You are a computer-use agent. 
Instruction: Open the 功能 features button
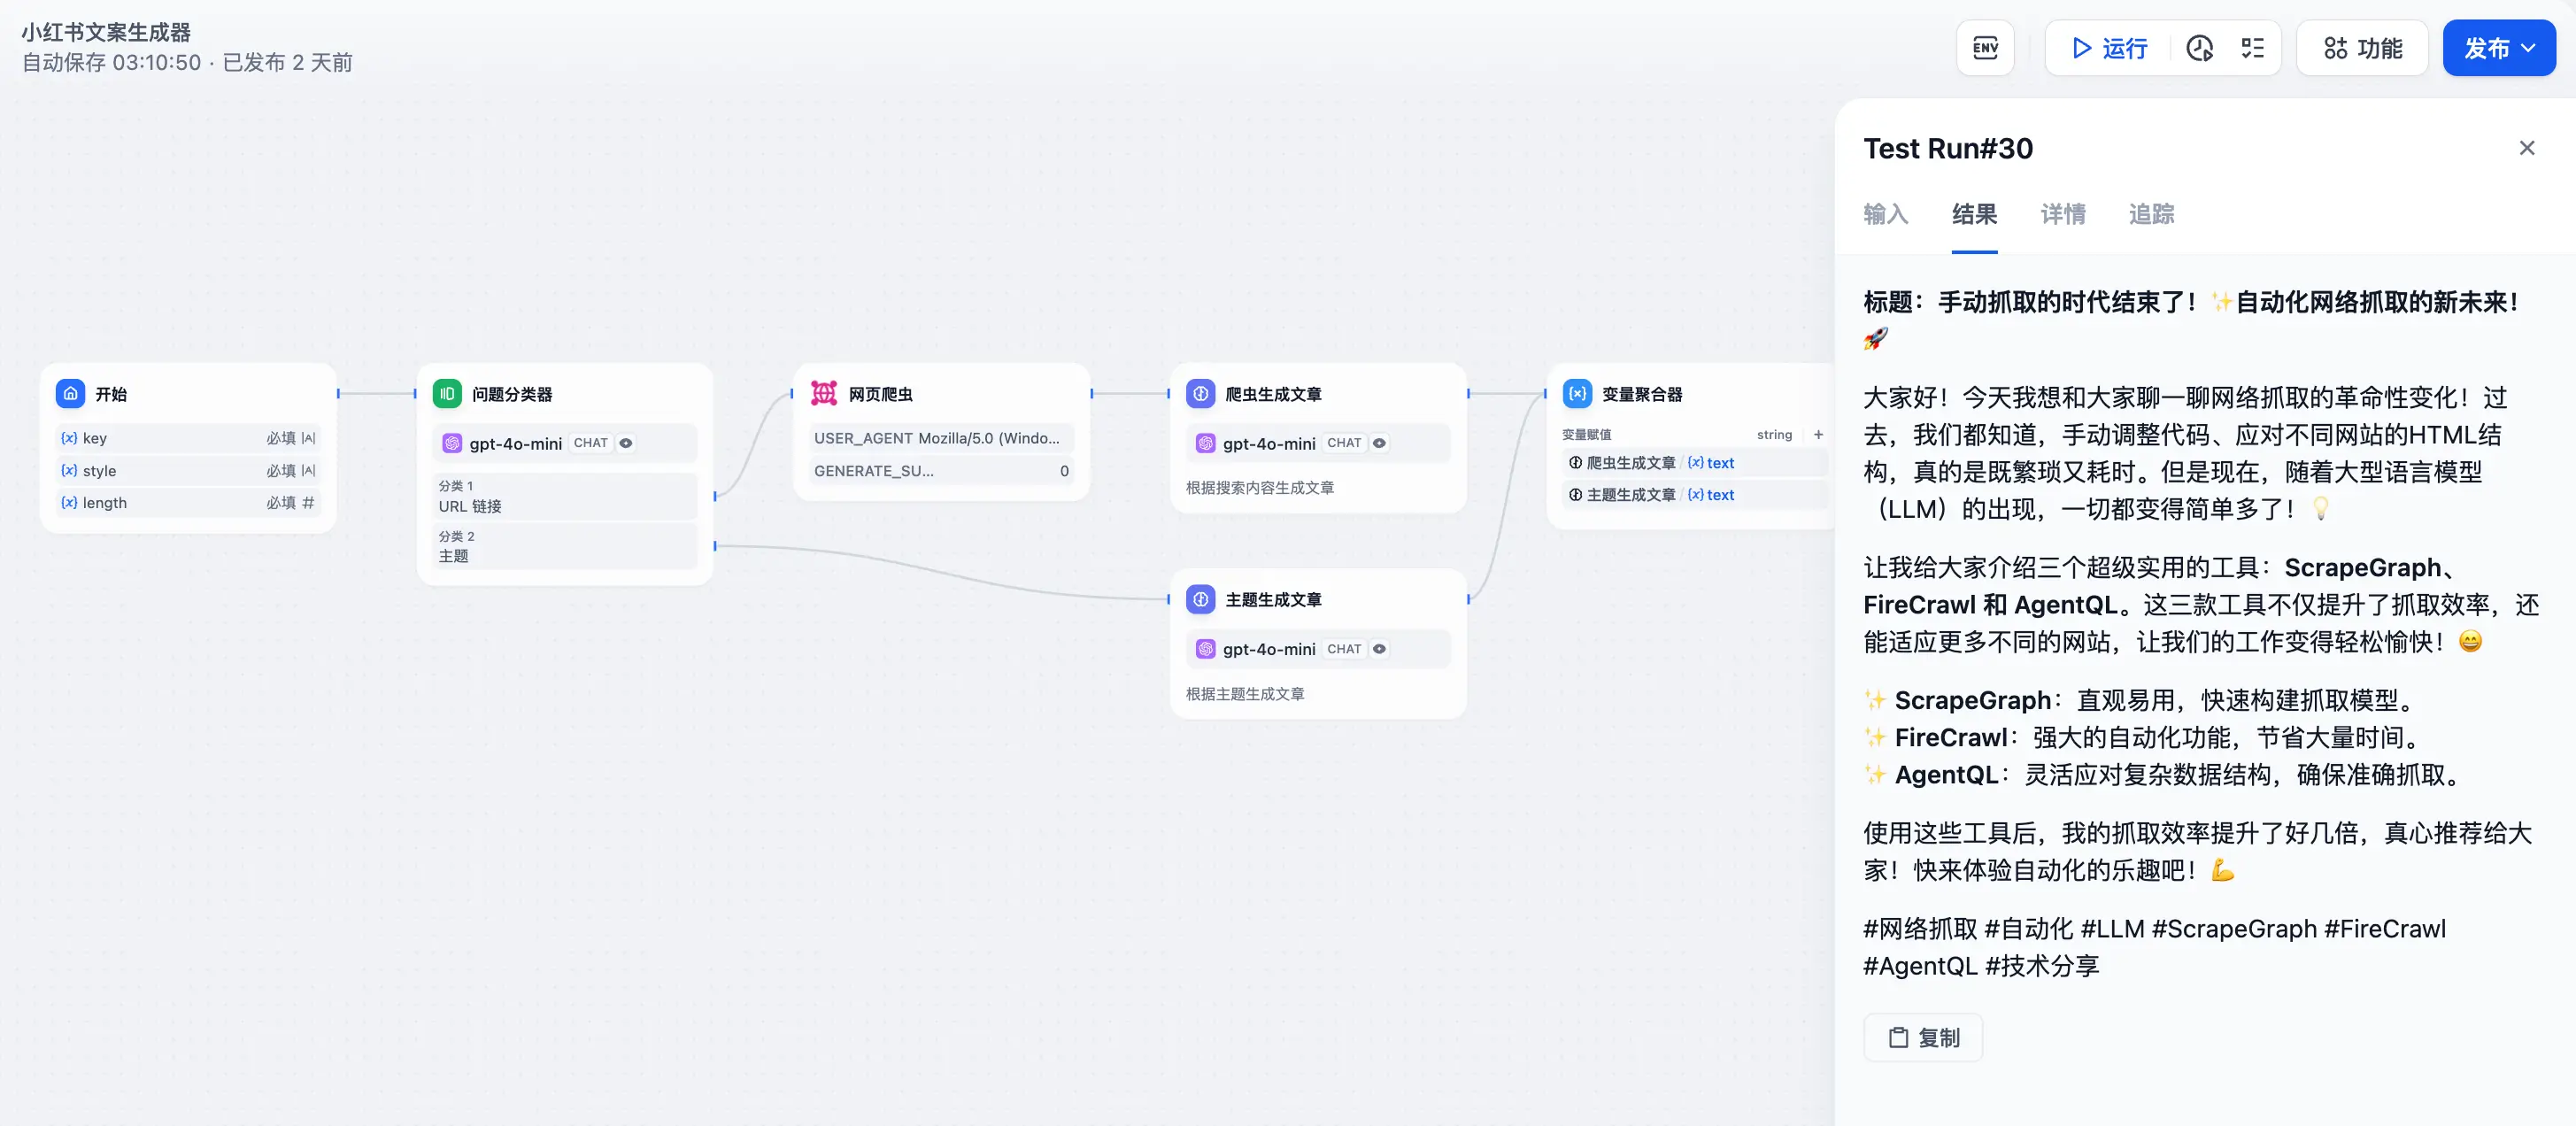pos(2362,48)
